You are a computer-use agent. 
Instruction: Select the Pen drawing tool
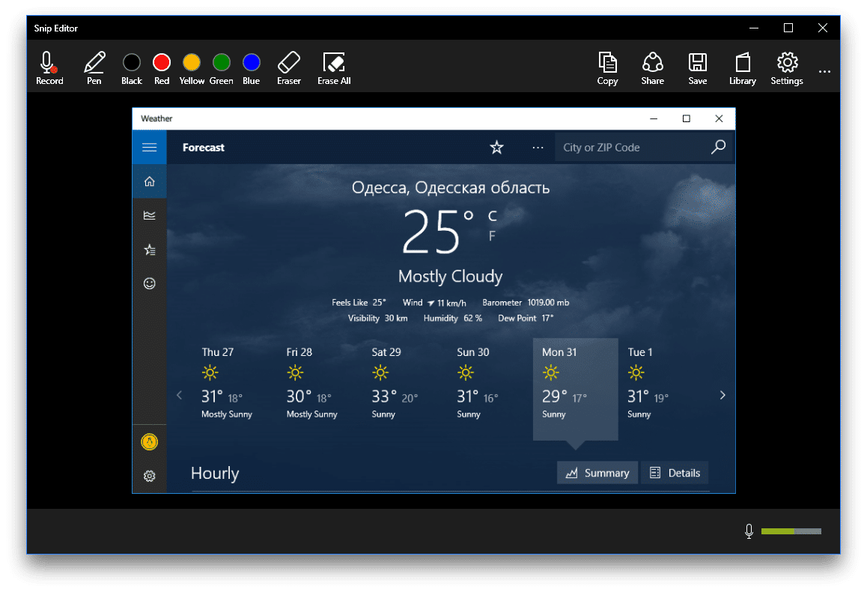point(94,68)
